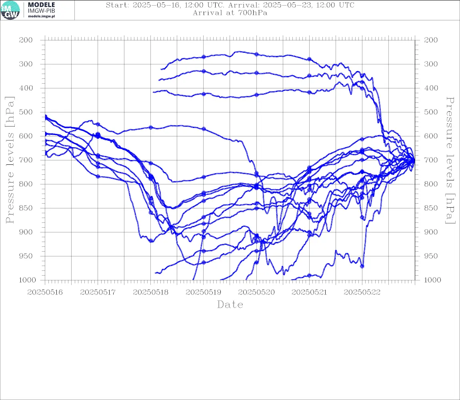Click the left axis 200 label
This screenshot has width=460, height=400.
26,40
